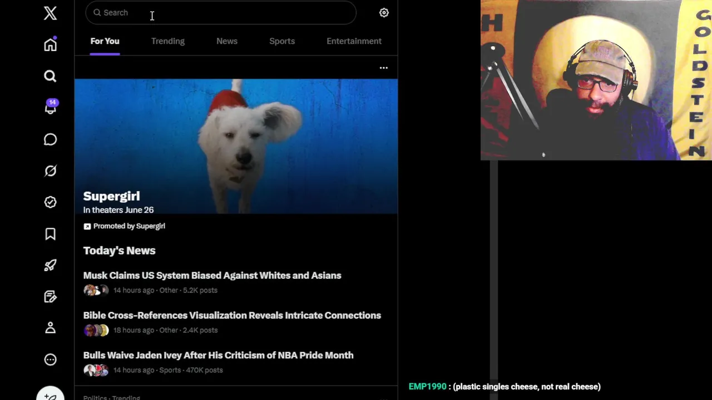The height and width of the screenshot is (400, 712).
Task: Go to Home in sidebar
Action: tap(50, 44)
